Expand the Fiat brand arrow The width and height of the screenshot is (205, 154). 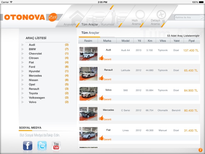[x=23, y=62]
